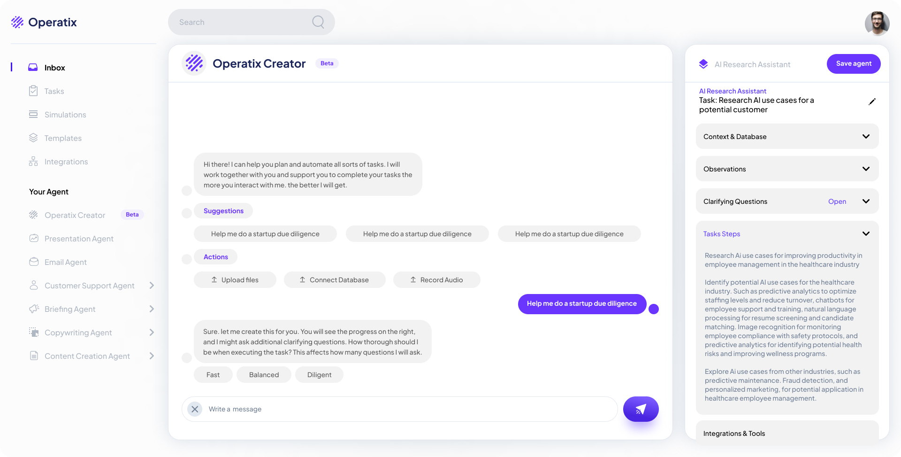Expand the Context & Database section

pos(866,137)
